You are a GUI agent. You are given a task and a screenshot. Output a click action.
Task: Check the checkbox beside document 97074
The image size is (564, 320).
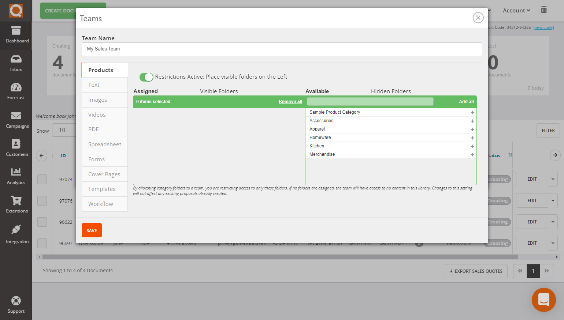coord(41,179)
